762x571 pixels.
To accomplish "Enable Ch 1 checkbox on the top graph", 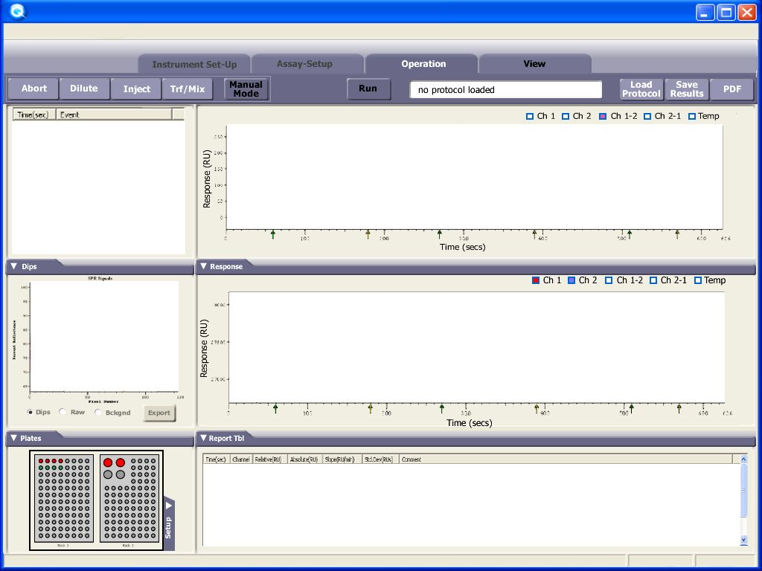I will [530, 116].
